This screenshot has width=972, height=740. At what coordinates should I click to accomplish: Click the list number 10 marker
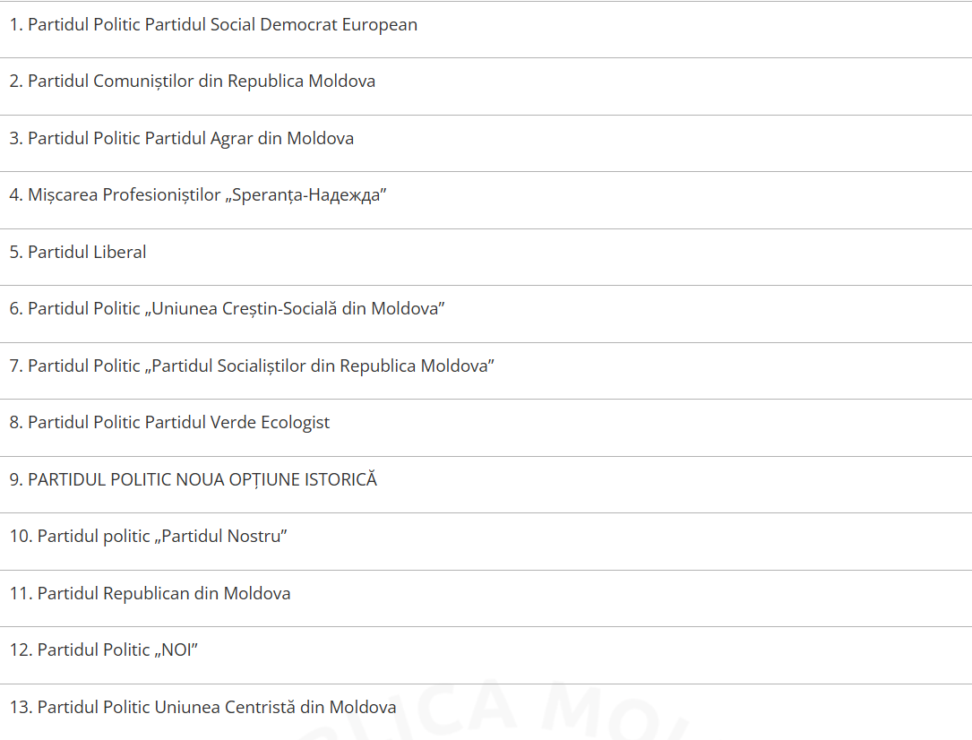coord(21,537)
